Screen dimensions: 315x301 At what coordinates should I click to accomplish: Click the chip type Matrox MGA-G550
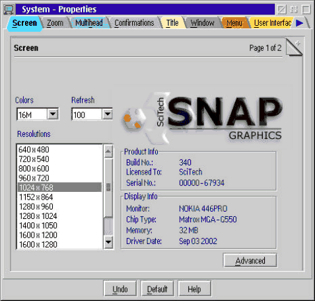click(x=208, y=220)
